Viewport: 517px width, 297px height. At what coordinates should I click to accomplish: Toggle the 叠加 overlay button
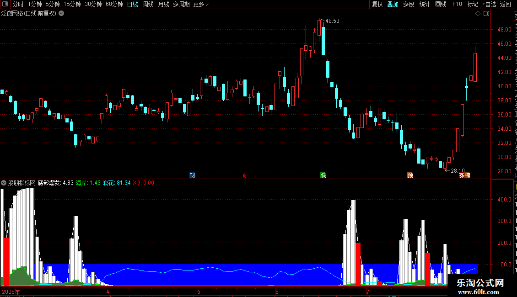click(393, 4)
